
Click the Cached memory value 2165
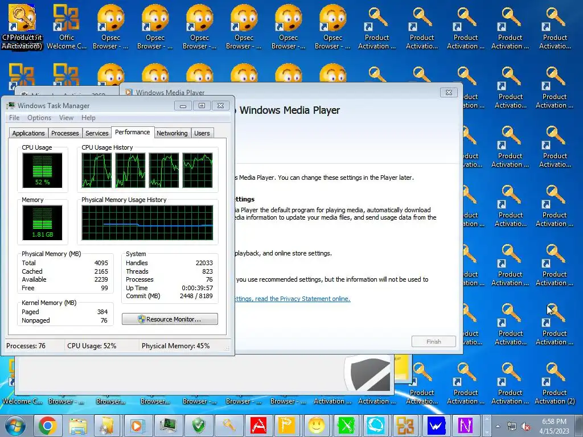(x=101, y=271)
